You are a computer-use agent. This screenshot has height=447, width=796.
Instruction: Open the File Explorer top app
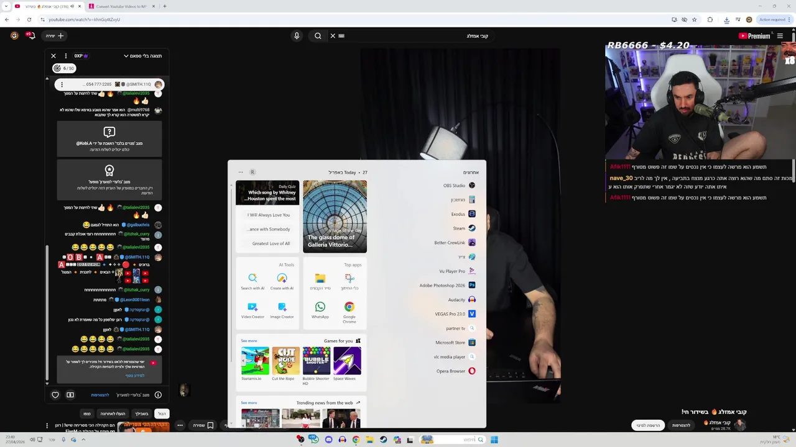tap(320, 281)
